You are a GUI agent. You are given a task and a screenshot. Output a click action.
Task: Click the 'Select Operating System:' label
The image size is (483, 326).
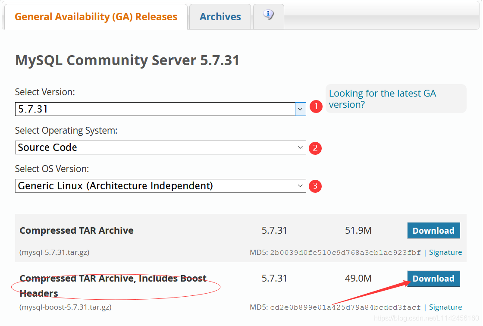(66, 131)
